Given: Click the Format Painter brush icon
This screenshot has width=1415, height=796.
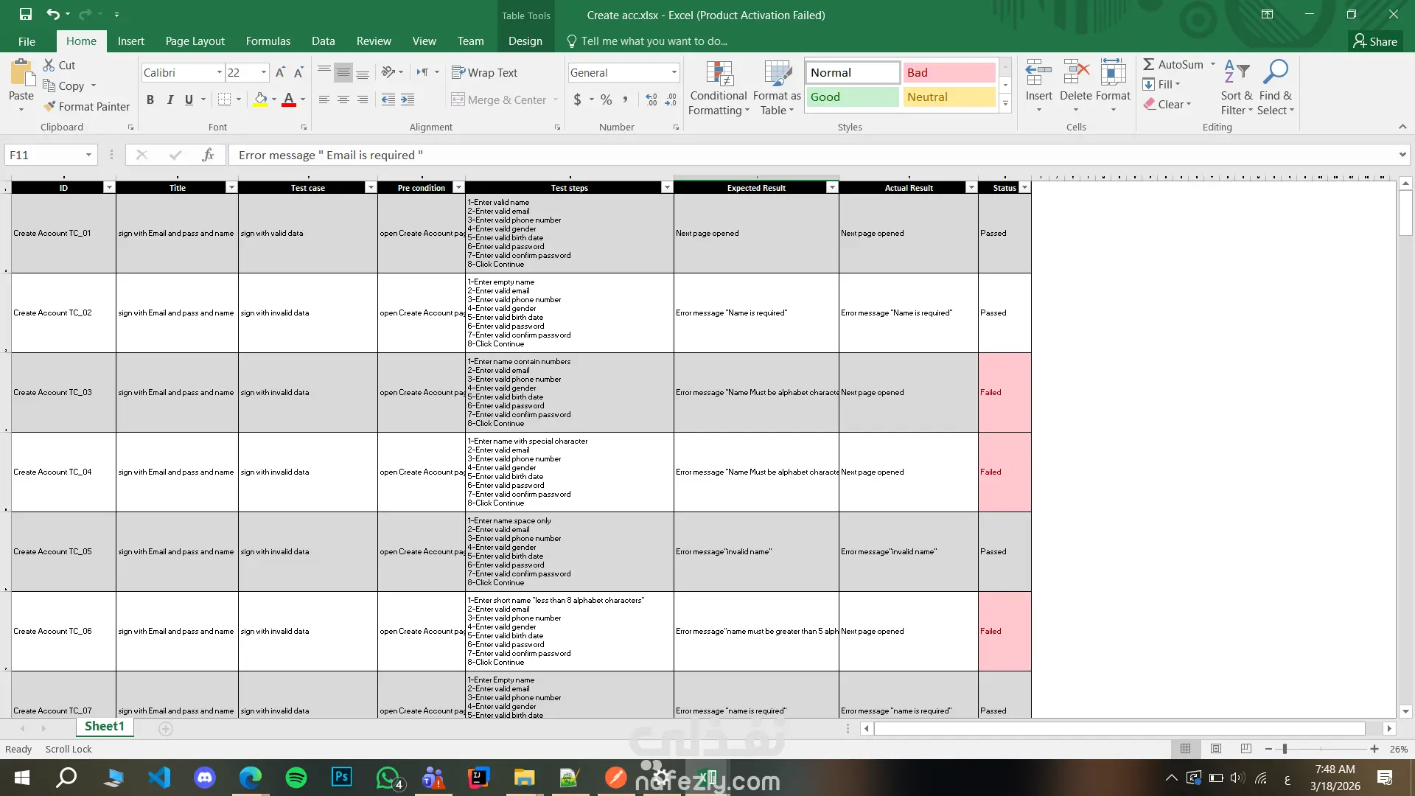Looking at the screenshot, I should pyautogui.click(x=49, y=106).
